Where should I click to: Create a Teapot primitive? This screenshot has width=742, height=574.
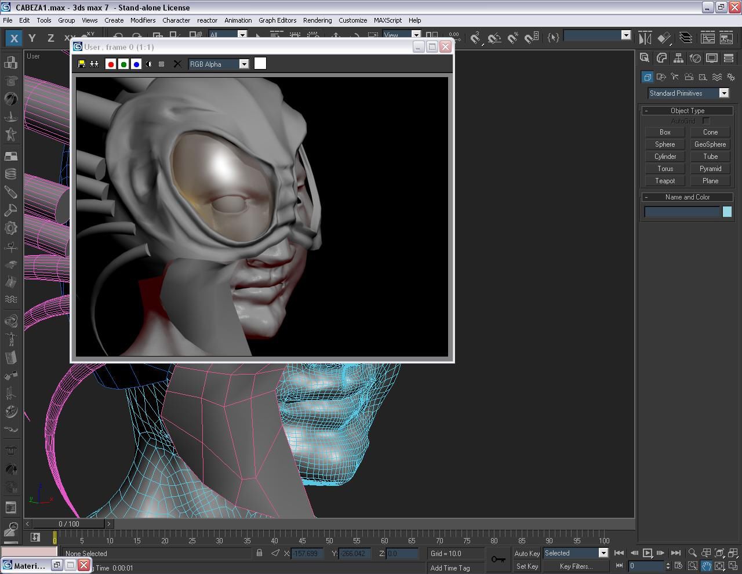pos(665,181)
